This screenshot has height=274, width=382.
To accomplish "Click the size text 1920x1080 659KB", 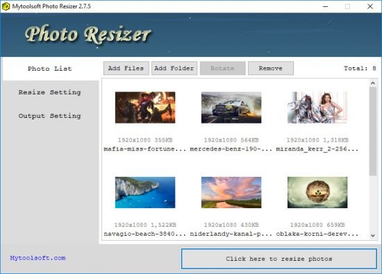I will tap(317, 225).
